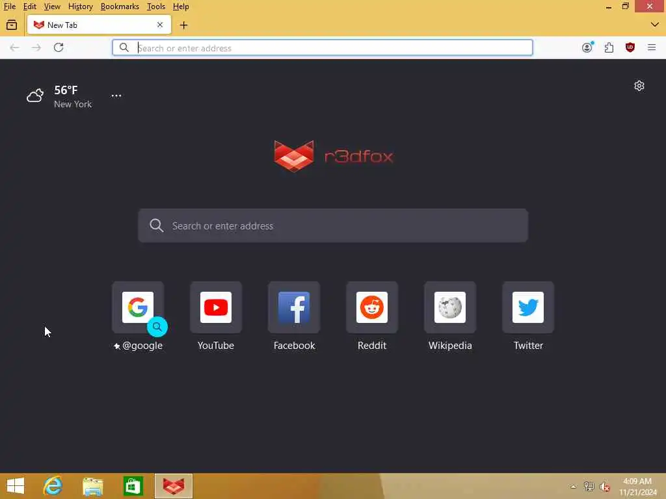
Task: Open the Firefox View pinned tab icon
Action: tap(12, 25)
